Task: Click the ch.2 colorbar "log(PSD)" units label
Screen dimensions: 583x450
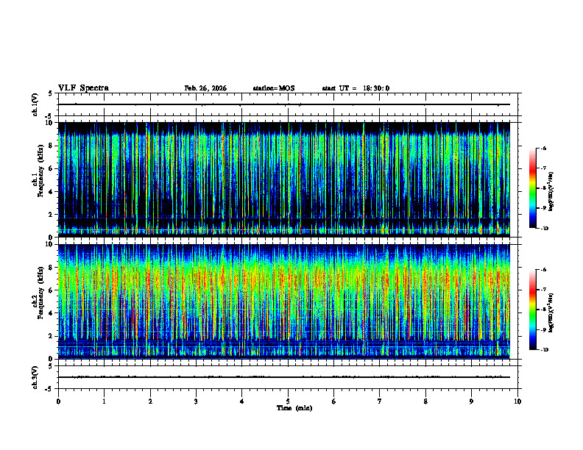Action: pyautogui.click(x=551, y=312)
